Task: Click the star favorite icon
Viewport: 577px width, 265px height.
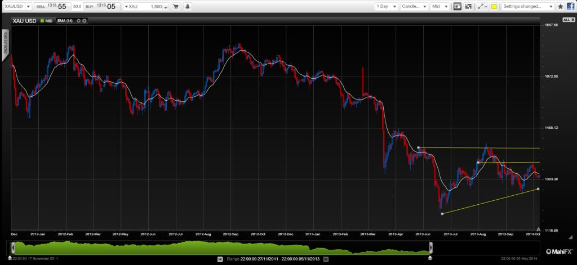Action: [561, 6]
